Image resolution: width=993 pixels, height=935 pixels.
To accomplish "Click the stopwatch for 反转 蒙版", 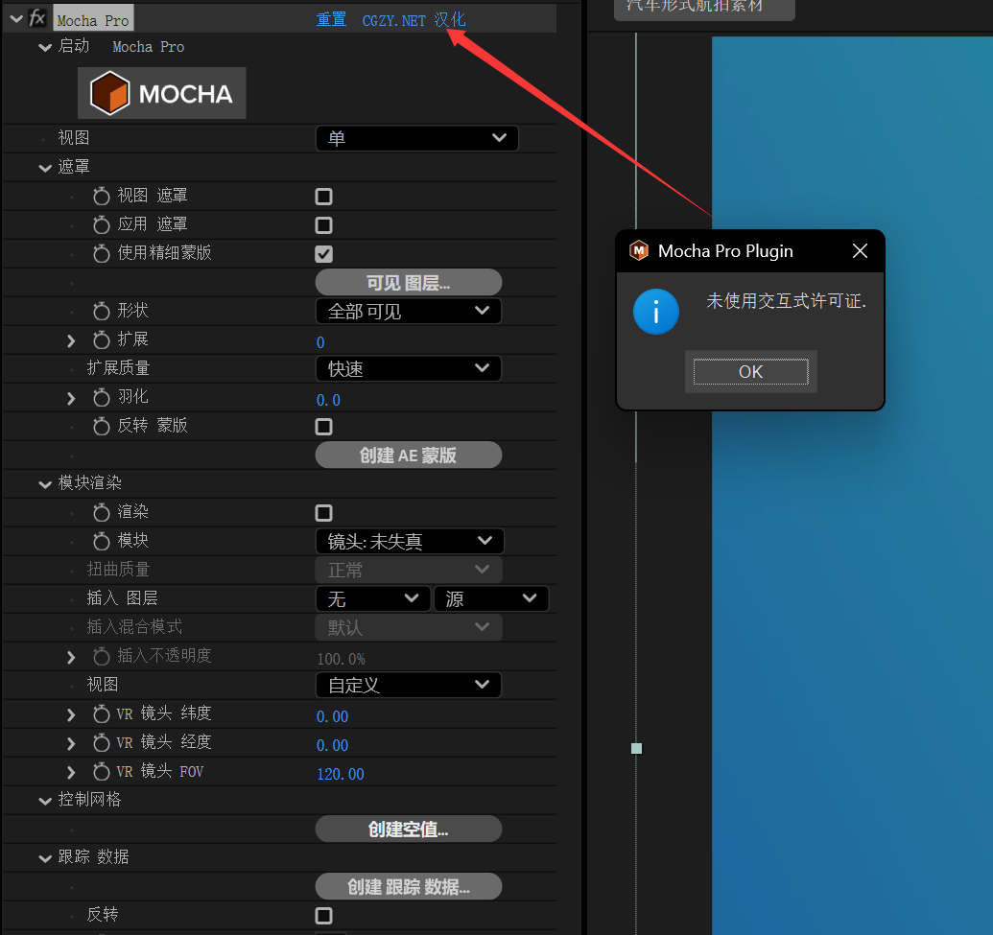I will pos(104,426).
